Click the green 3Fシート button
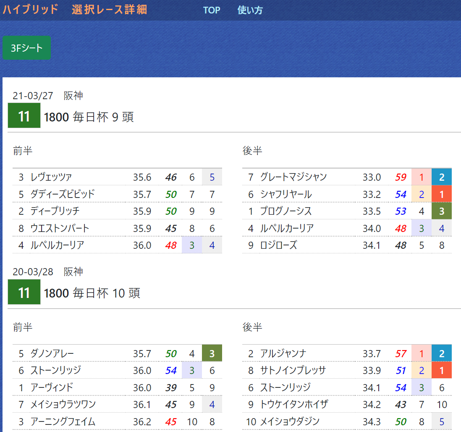461x432 pixels. point(27,47)
